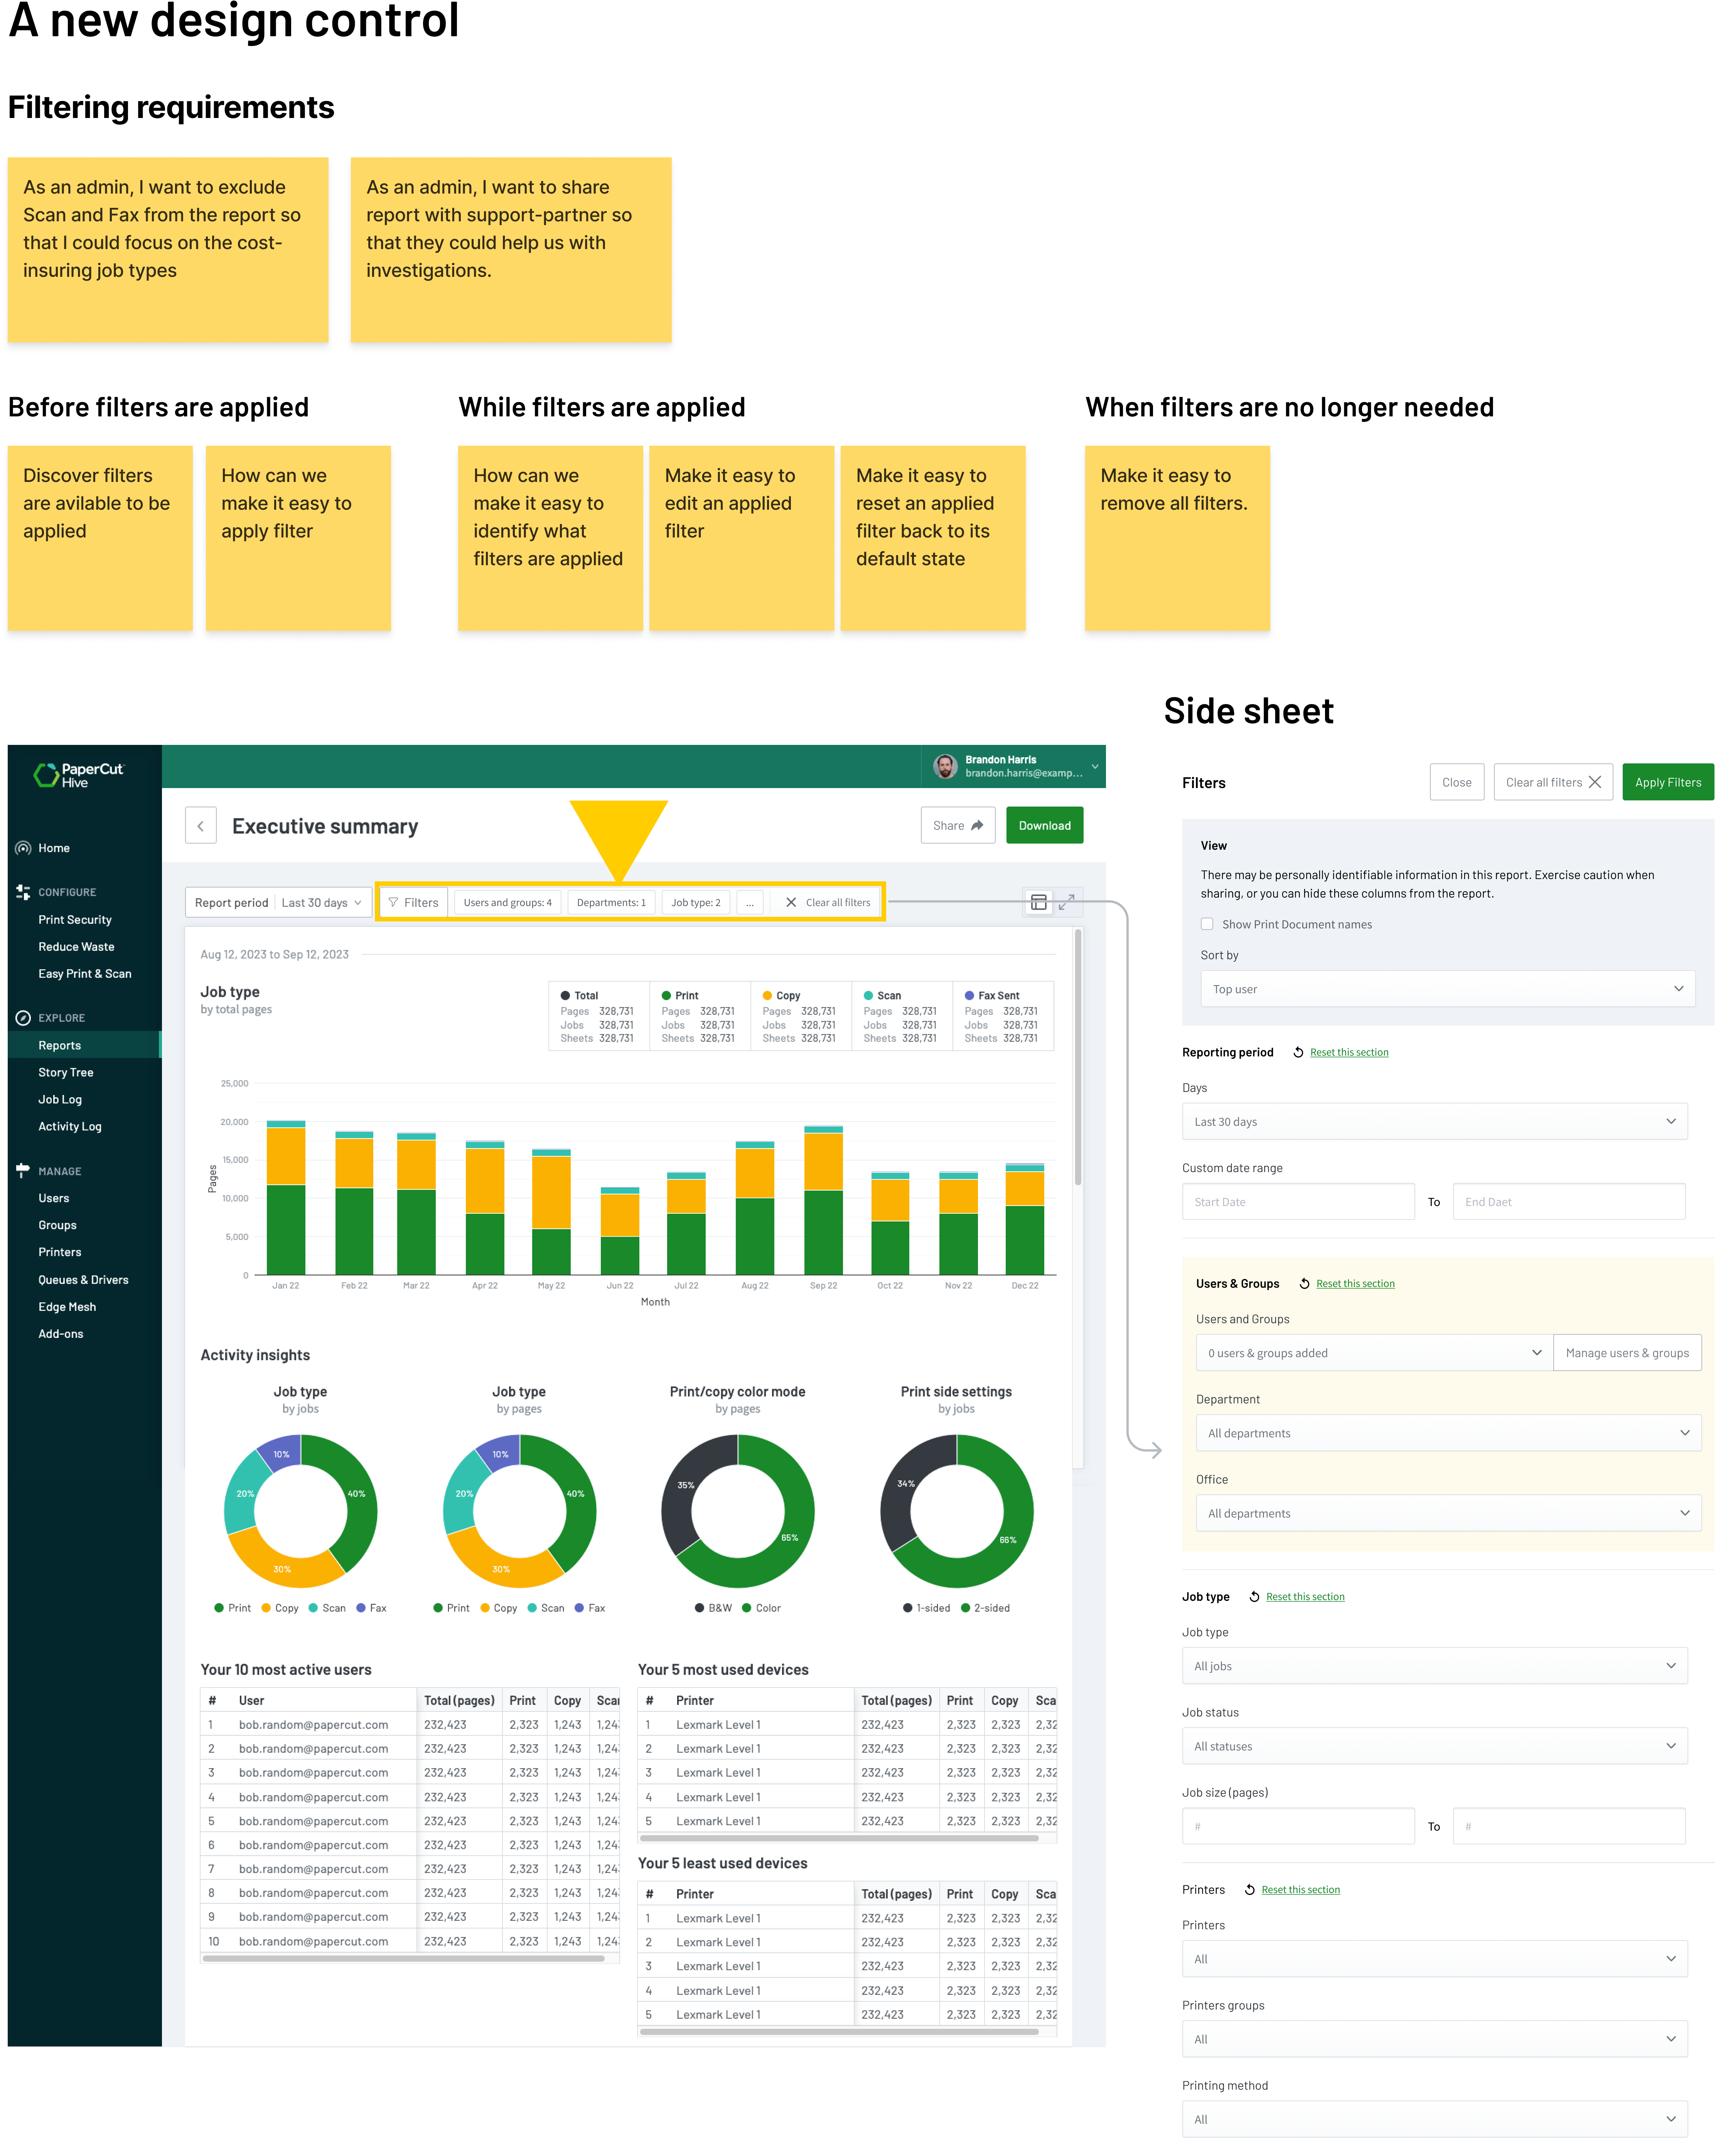
Task: Switch to the layout view icon
Action: (x=1038, y=903)
